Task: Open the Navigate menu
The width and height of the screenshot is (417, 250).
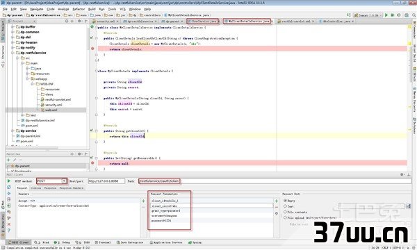Action: [x=36, y=9]
